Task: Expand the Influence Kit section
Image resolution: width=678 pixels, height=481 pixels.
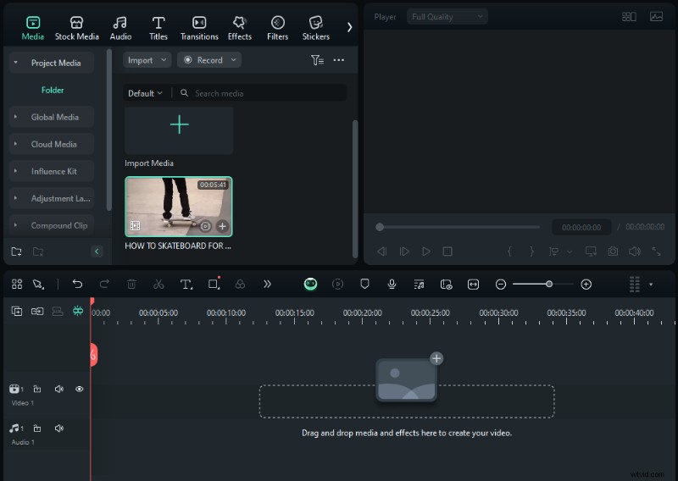Action: [x=15, y=172]
